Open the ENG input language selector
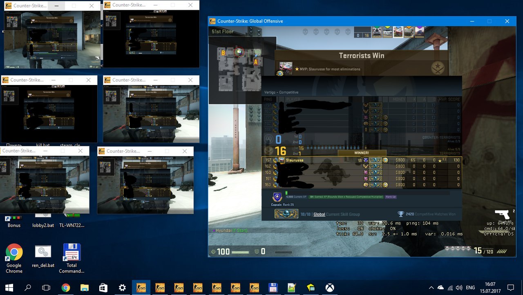The width and height of the screenshot is (523, 295). point(470,288)
